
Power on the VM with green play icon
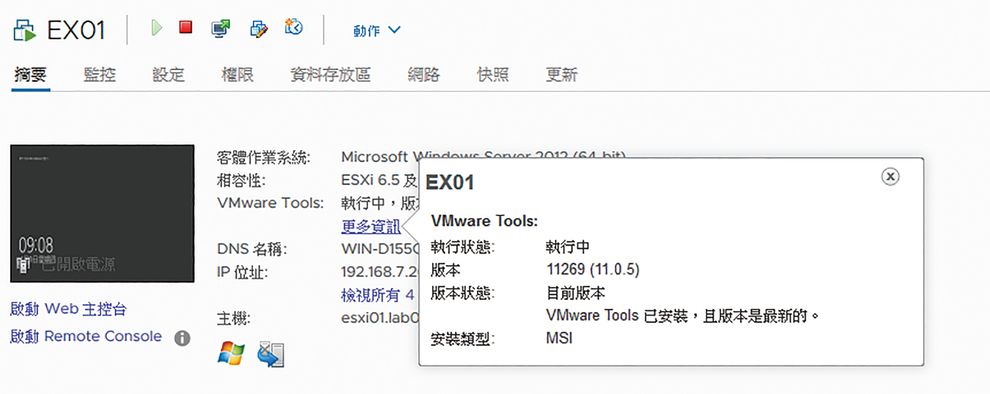click(156, 28)
